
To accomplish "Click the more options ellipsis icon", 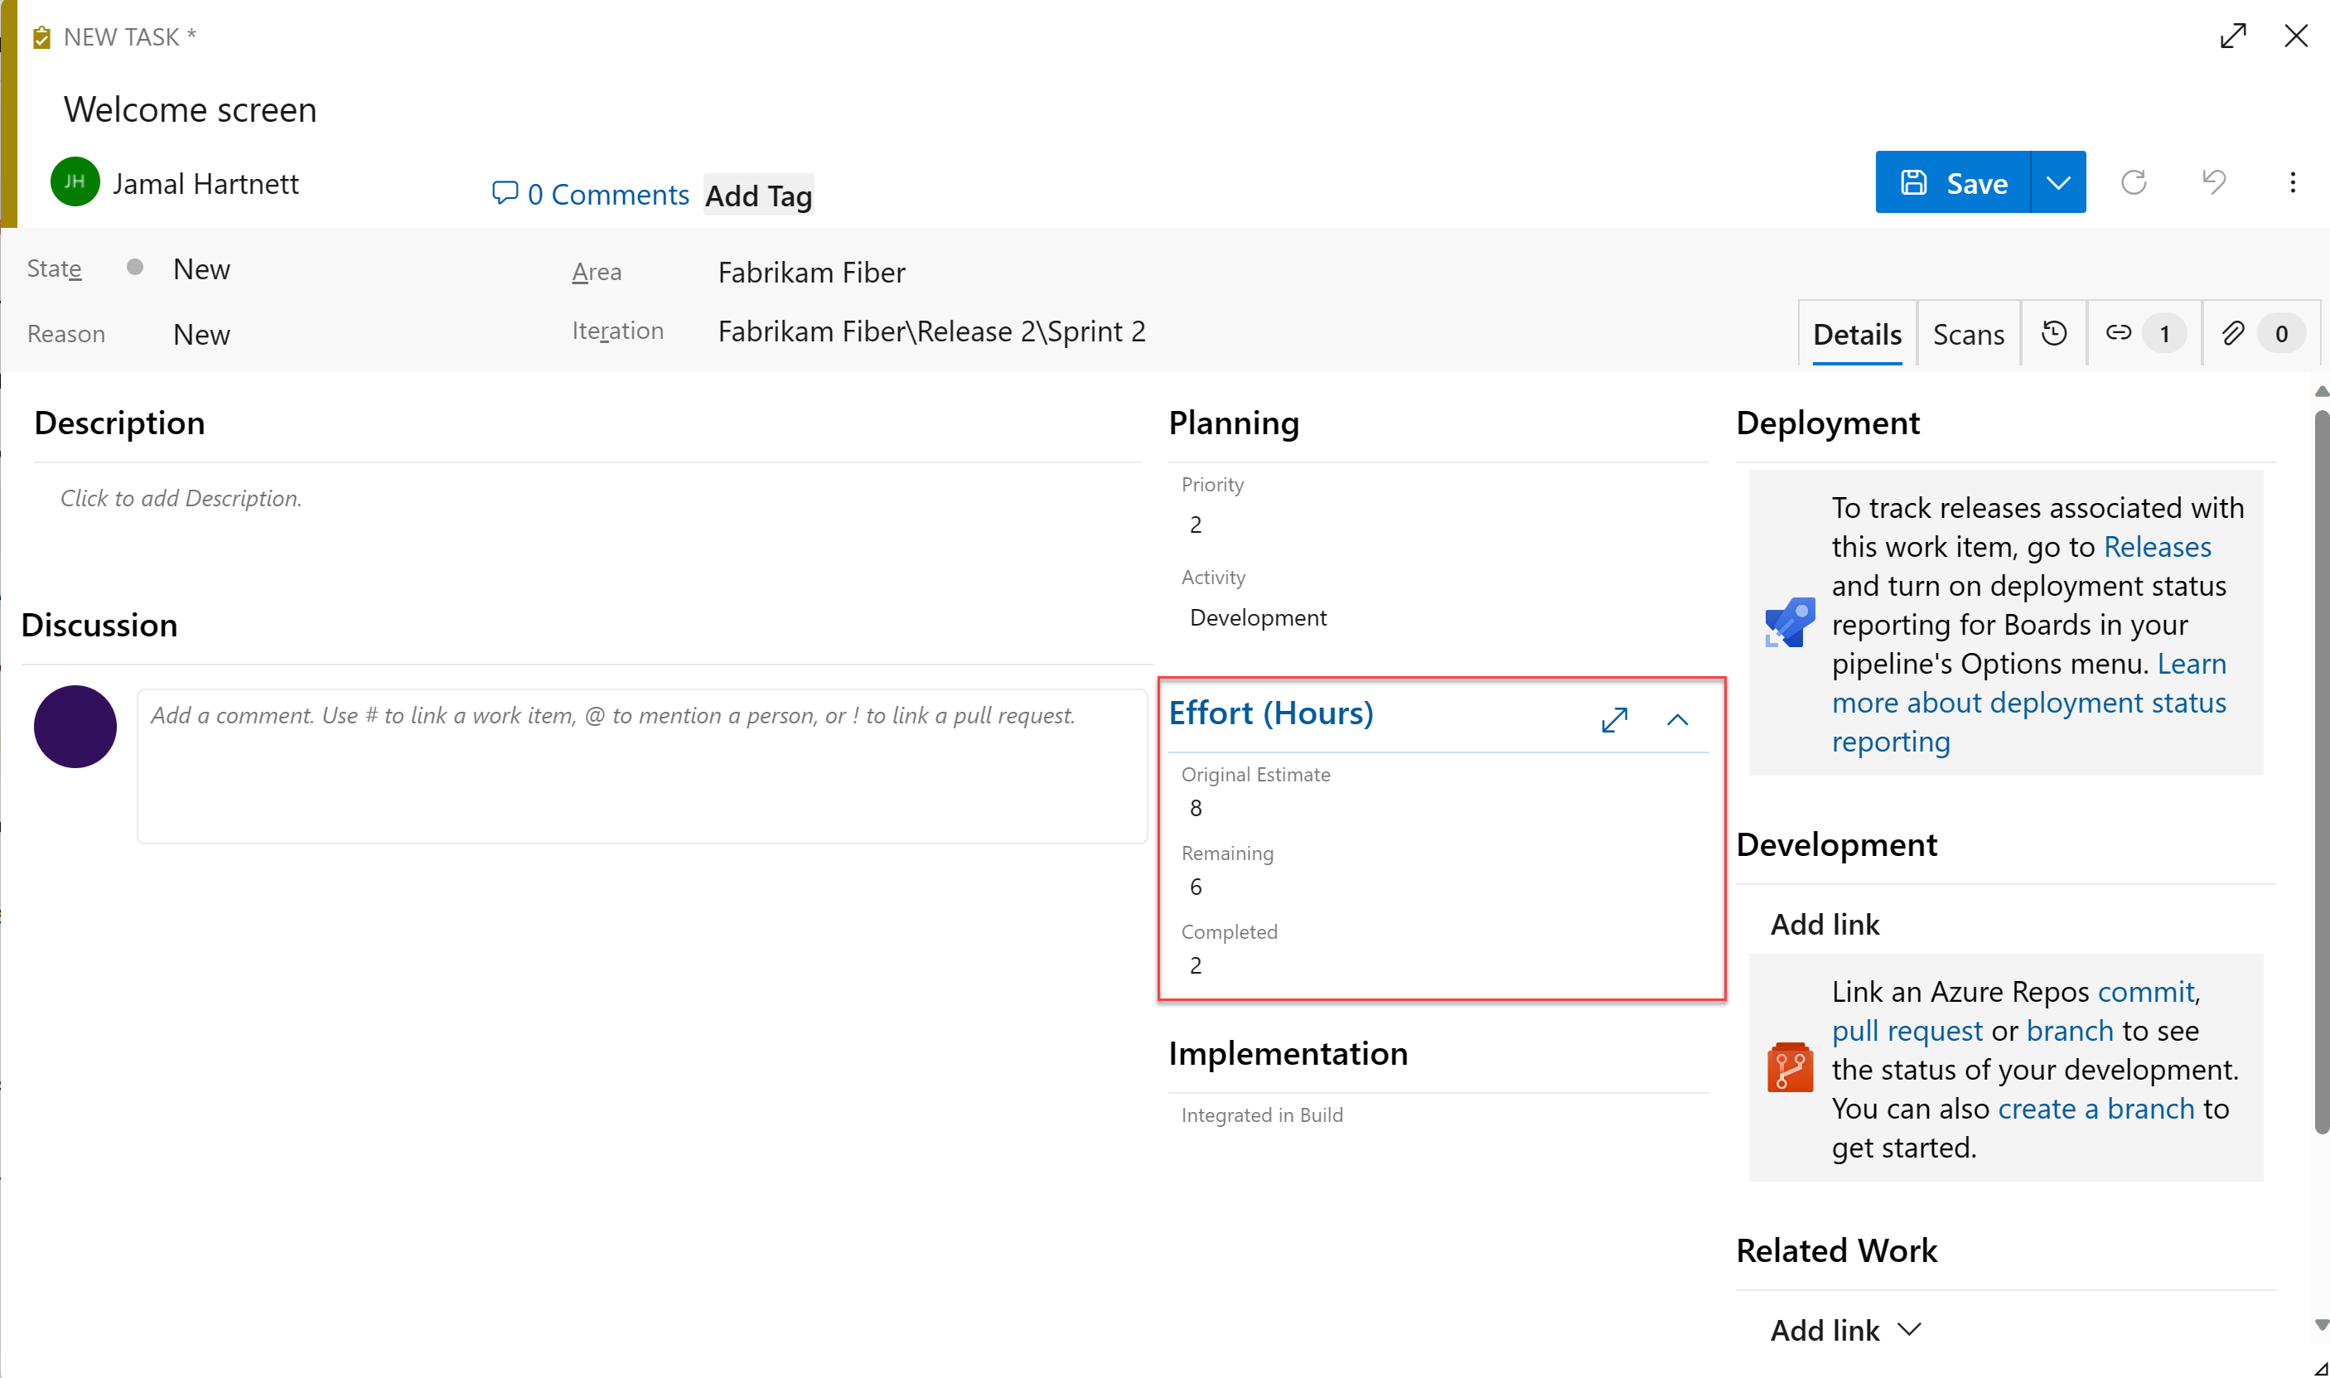I will pyautogui.click(x=2292, y=182).
